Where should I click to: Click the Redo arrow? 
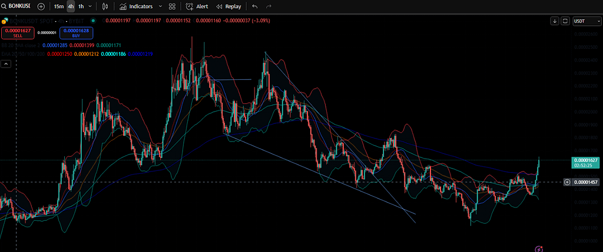(x=269, y=6)
